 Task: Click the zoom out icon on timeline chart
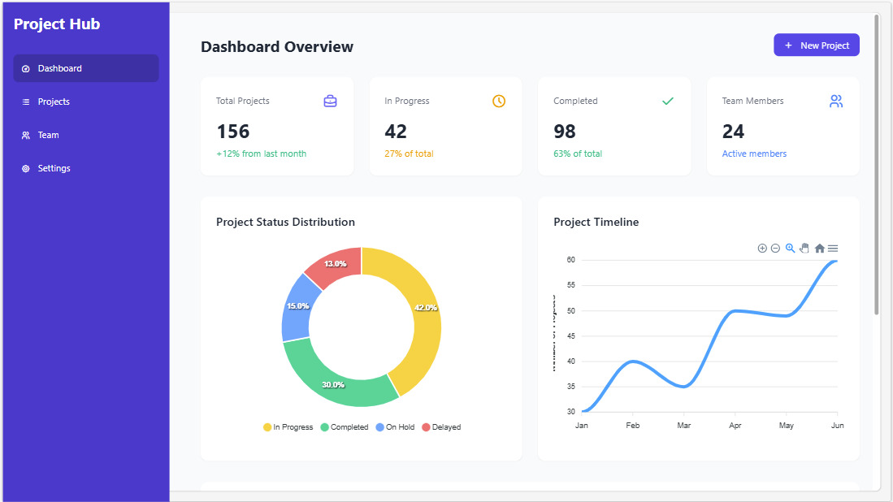point(775,249)
